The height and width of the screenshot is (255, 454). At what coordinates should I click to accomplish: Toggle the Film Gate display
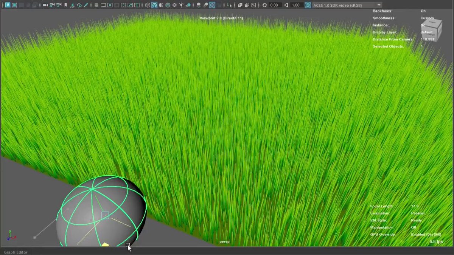(103, 5)
